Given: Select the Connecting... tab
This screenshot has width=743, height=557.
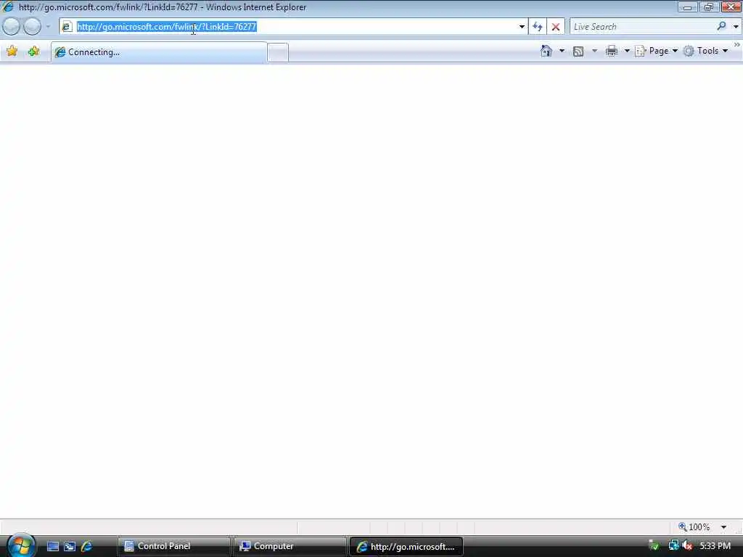Looking at the screenshot, I should coord(159,52).
